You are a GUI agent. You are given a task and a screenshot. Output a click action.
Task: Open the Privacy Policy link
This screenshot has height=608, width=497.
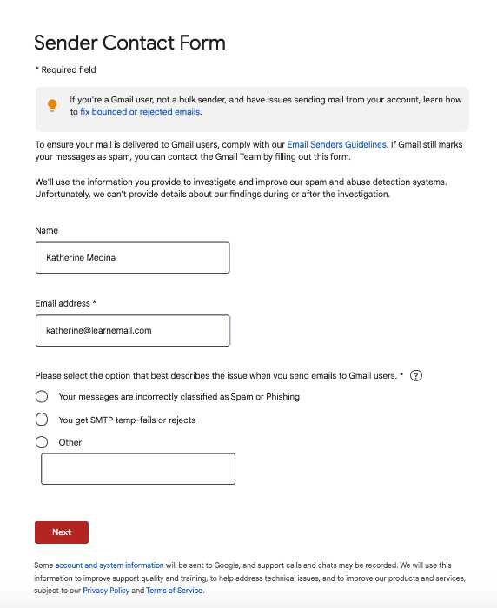pyautogui.click(x=106, y=590)
